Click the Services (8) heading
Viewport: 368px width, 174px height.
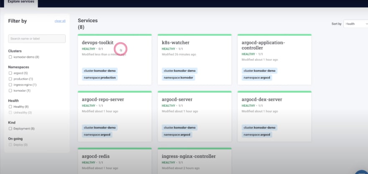pyautogui.click(x=88, y=24)
